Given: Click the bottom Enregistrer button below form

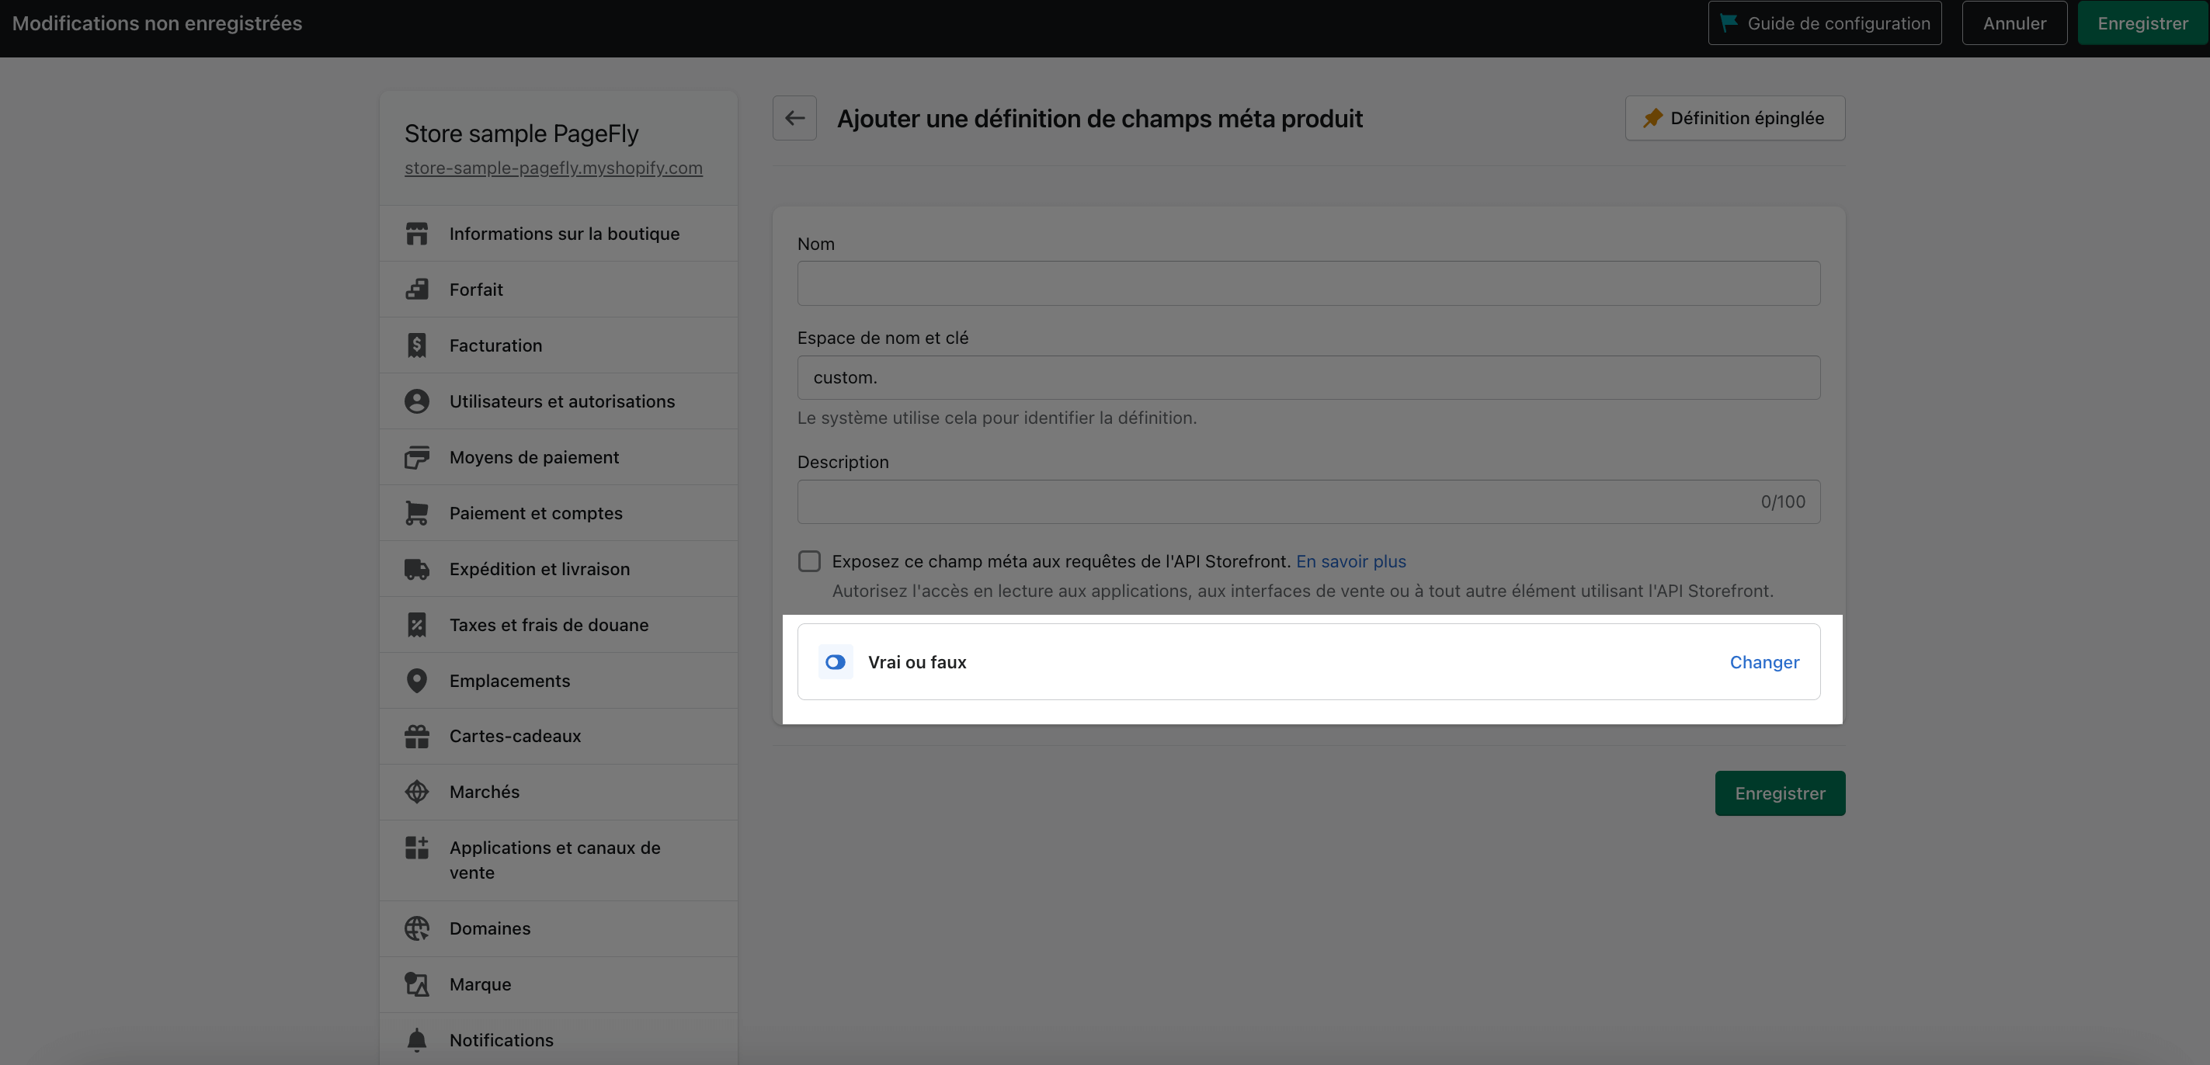Looking at the screenshot, I should point(1780,793).
